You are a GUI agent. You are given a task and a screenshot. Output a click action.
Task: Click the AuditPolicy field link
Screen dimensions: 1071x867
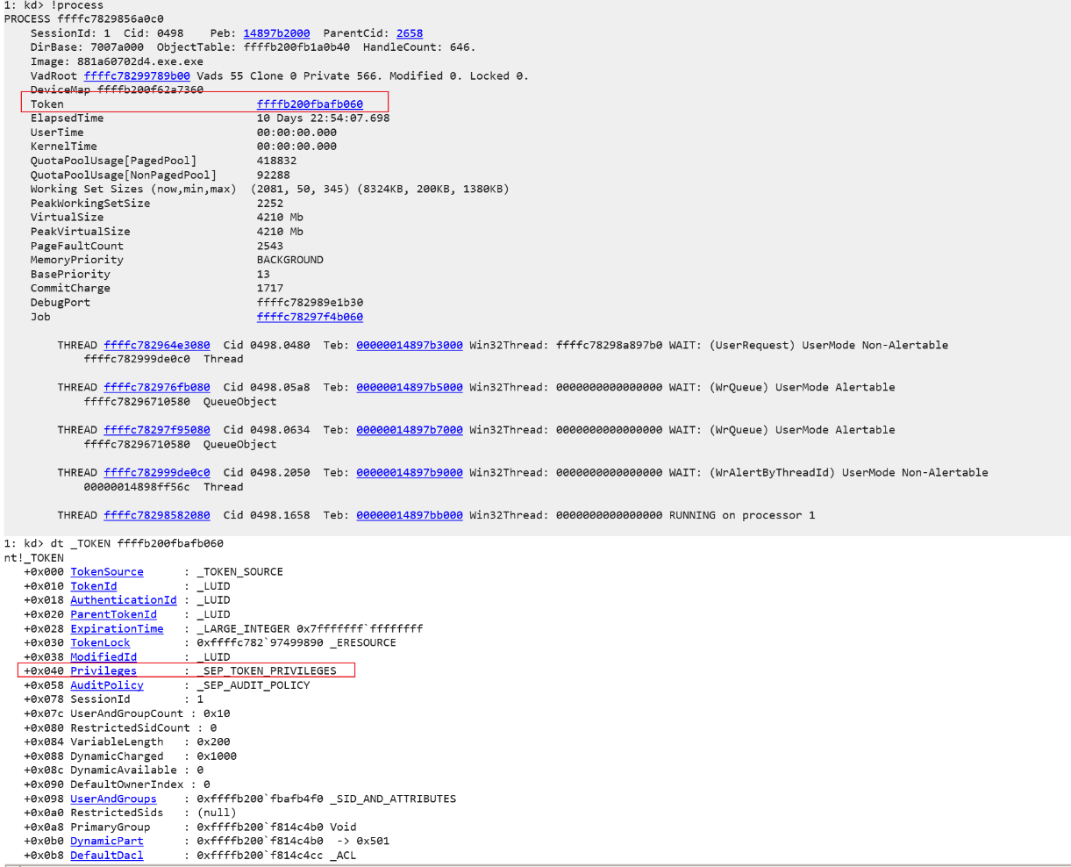pyautogui.click(x=107, y=685)
